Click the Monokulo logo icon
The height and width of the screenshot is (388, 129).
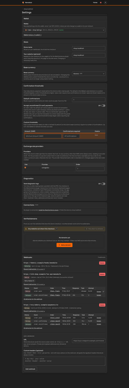[x=23, y=2]
